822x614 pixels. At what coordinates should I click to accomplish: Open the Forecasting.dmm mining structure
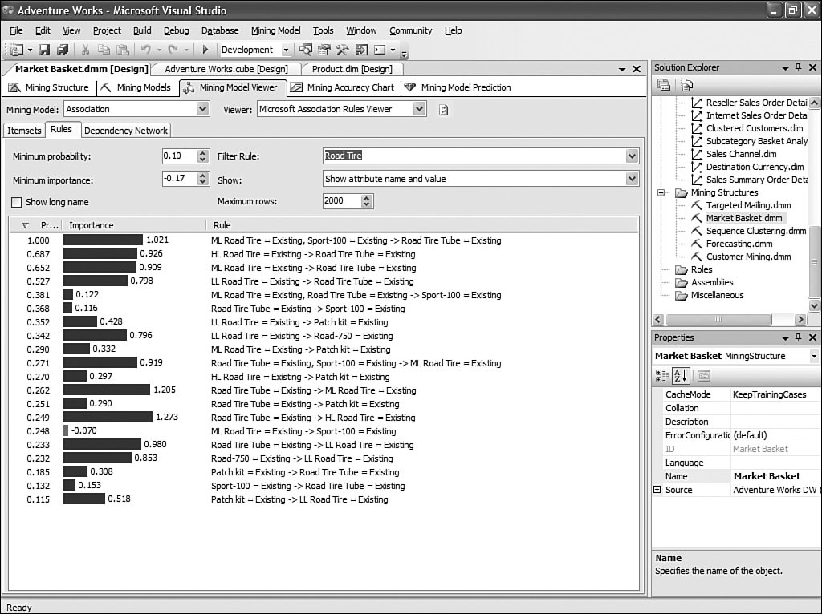739,244
